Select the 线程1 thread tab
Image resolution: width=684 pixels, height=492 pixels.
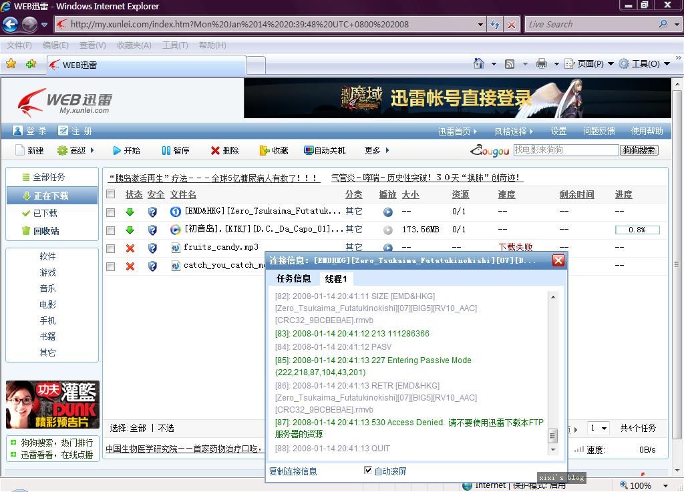tap(336, 279)
